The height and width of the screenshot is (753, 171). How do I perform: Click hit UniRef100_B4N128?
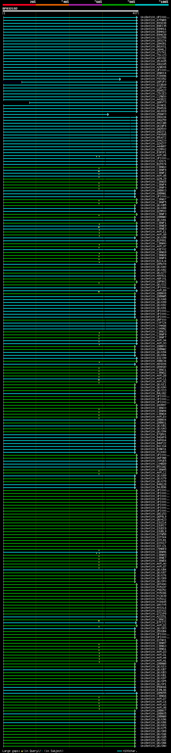153,484
